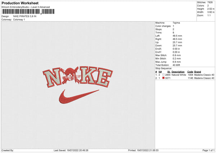
Task: Click the "Colorway 1" value
Action: tap(19, 19)
